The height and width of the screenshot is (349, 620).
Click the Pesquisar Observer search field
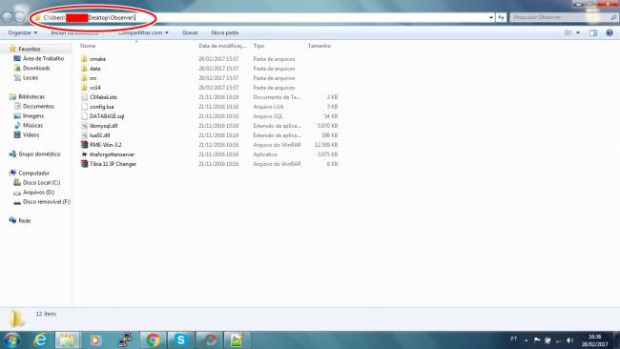tap(561, 17)
